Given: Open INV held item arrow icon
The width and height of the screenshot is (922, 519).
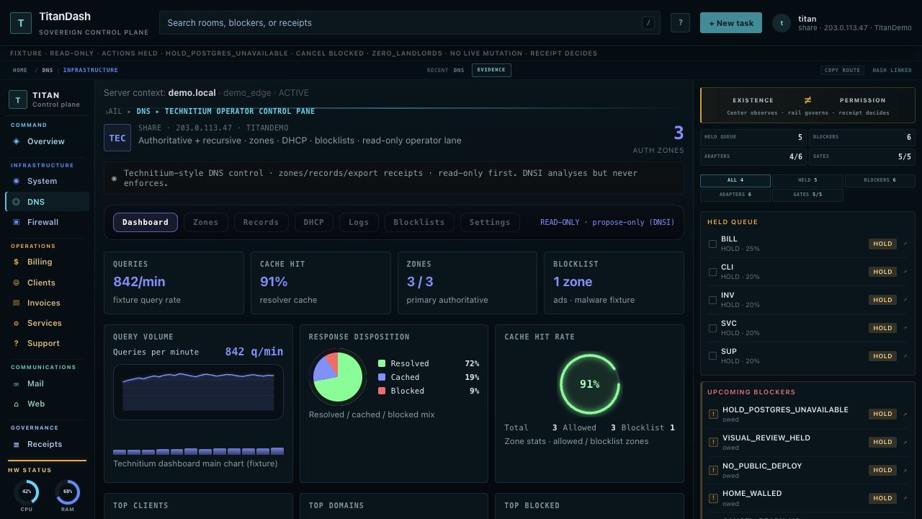Looking at the screenshot, I should coord(905,300).
